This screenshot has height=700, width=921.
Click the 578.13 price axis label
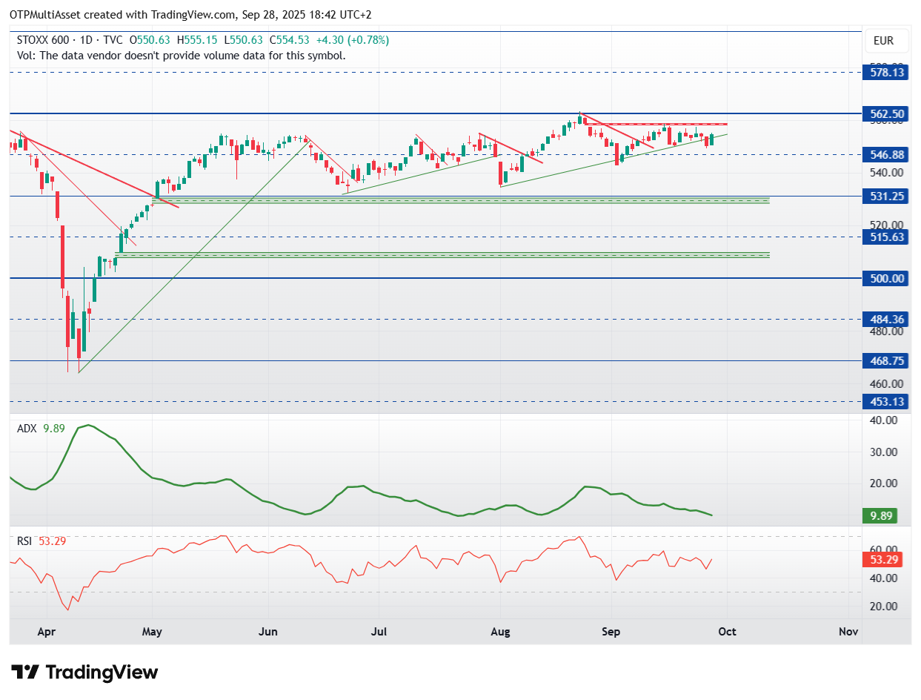(887, 73)
